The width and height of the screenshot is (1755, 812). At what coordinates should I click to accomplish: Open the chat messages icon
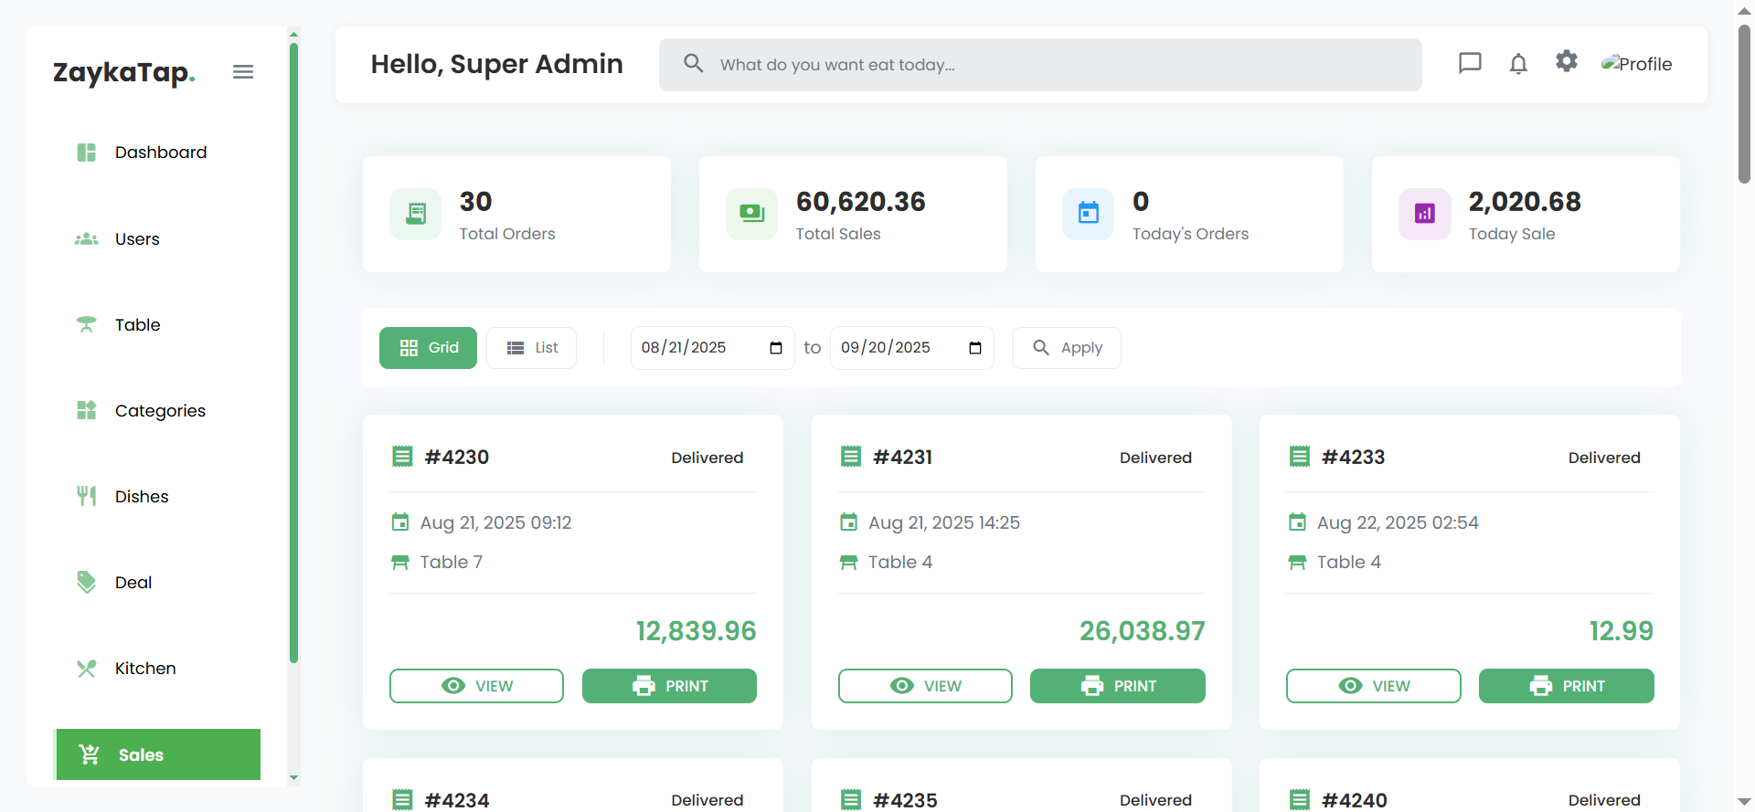(x=1470, y=63)
